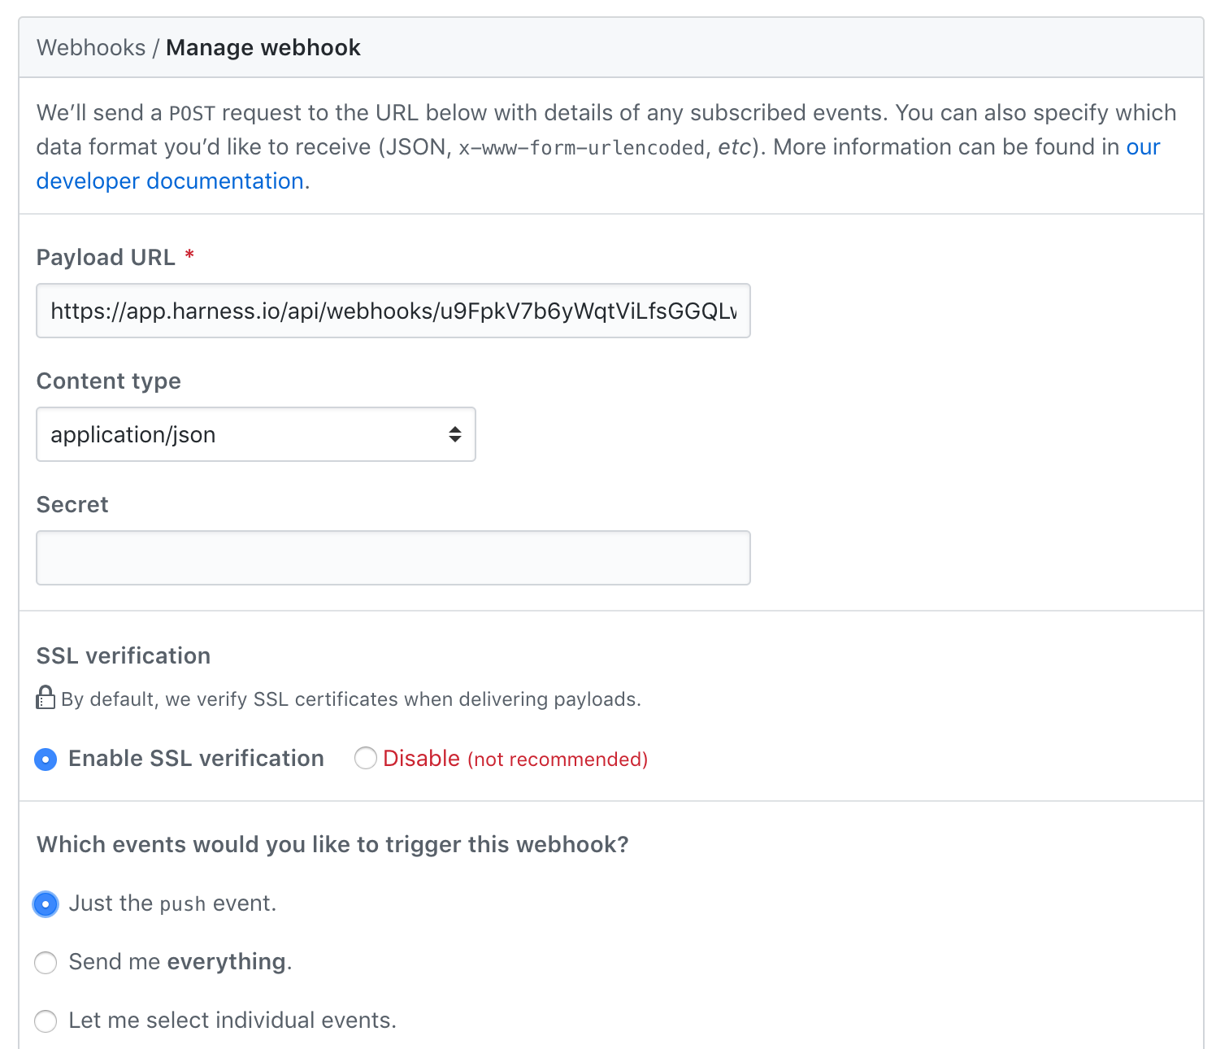The width and height of the screenshot is (1216, 1049).
Task: Click the 'our' documentation link text
Action: (1143, 146)
